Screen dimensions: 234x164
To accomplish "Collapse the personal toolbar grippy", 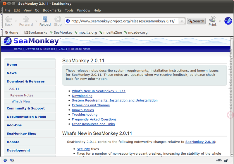I will point(1,33).
